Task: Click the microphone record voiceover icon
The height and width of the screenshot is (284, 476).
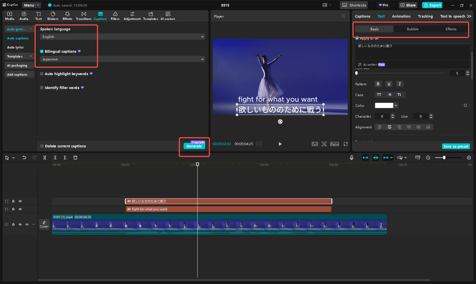Action: point(352,158)
